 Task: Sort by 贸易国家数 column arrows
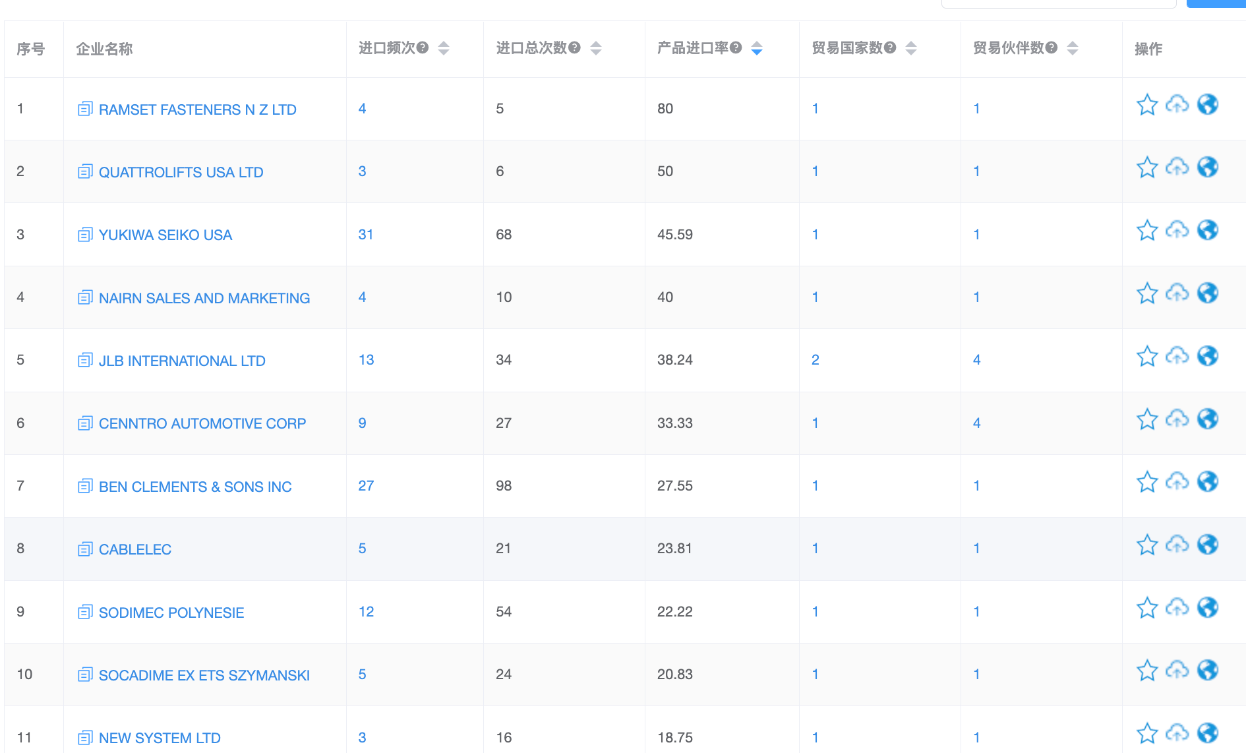[x=911, y=48]
